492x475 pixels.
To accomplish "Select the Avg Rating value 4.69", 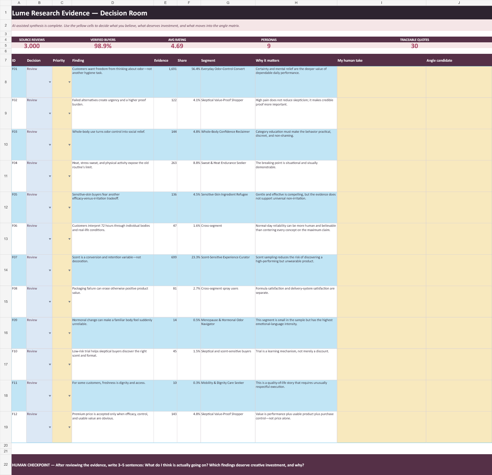I will 177,46.
